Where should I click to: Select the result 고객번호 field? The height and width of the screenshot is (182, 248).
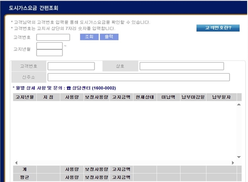tap(71, 66)
